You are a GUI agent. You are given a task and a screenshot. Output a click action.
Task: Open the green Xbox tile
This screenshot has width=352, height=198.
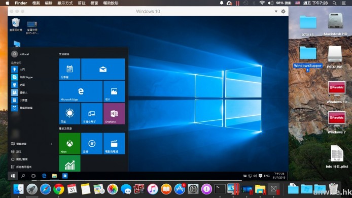[x=69, y=143]
